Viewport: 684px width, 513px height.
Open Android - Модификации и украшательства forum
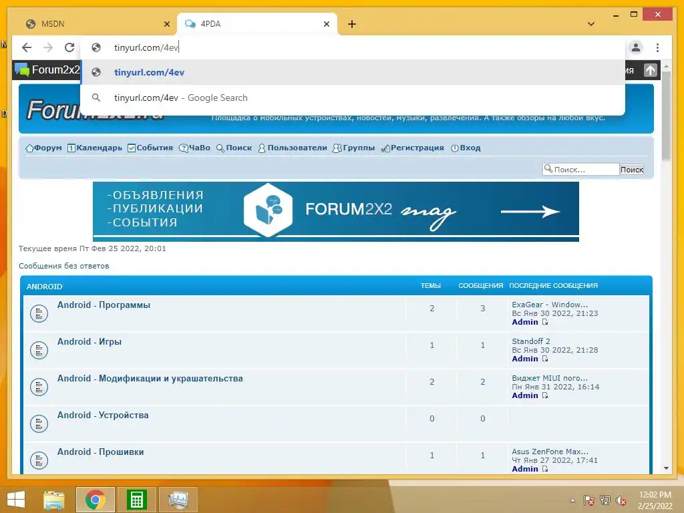[150, 378]
